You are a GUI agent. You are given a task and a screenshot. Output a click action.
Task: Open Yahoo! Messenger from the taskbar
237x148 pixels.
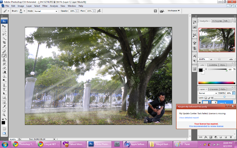(x=73, y=144)
